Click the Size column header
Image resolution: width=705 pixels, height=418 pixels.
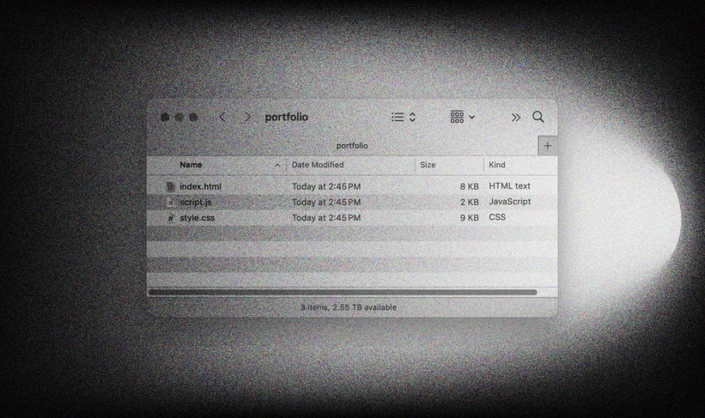[x=427, y=165]
